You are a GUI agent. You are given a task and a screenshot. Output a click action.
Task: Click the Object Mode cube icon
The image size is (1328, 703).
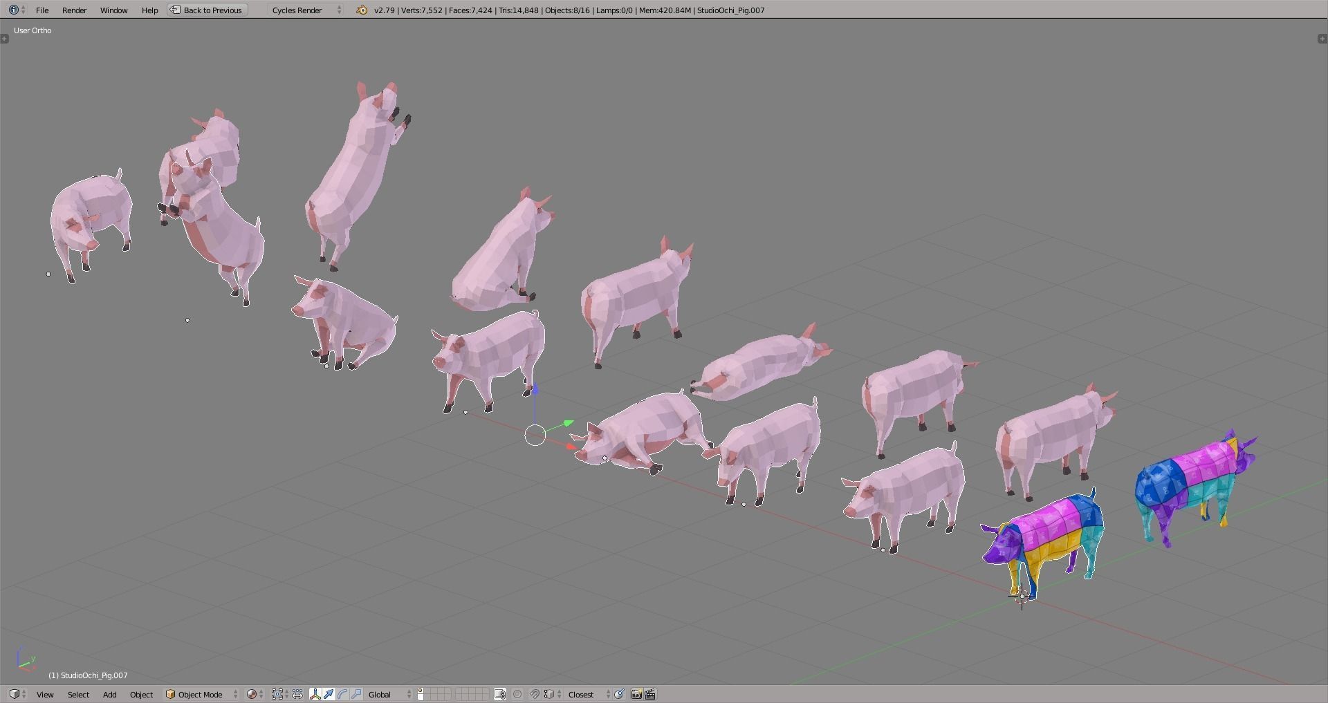click(170, 694)
